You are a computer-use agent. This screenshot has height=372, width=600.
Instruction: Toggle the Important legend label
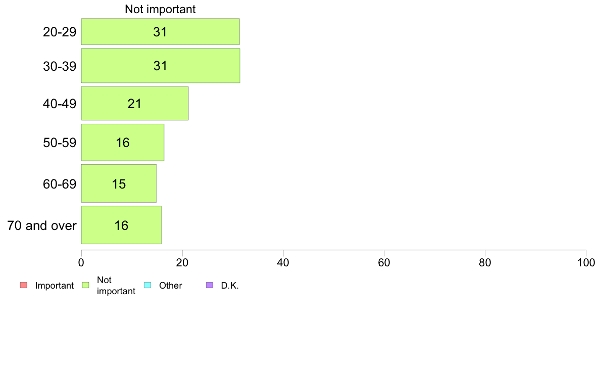point(55,286)
